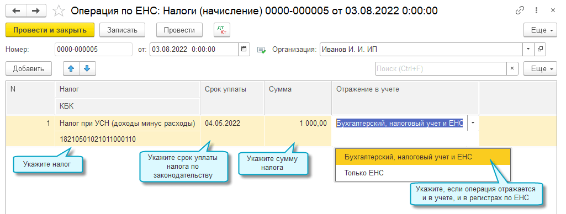Click Провести и закрыть button

click(50, 30)
